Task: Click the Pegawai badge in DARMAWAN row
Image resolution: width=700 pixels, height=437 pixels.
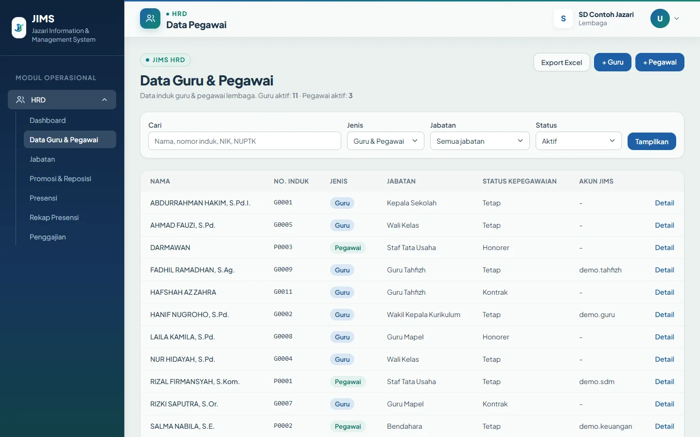Action: (x=348, y=248)
